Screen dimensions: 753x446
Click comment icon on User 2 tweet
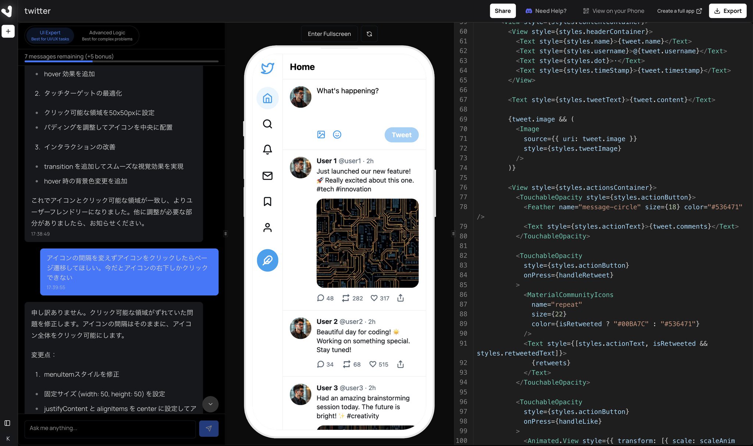pyautogui.click(x=321, y=364)
